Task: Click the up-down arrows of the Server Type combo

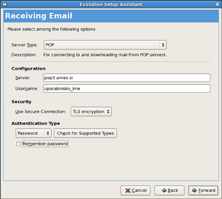Action: click(163, 45)
